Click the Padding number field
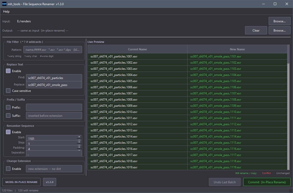Viewport: 293px width, 193px height. 51,148
